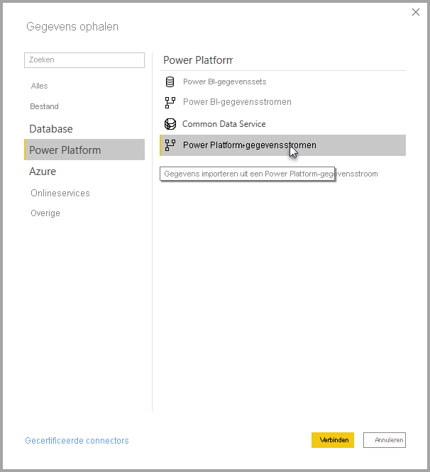Screen dimensions: 430x472
Task: Click the Verbinden button
Action: pyautogui.click(x=333, y=440)
